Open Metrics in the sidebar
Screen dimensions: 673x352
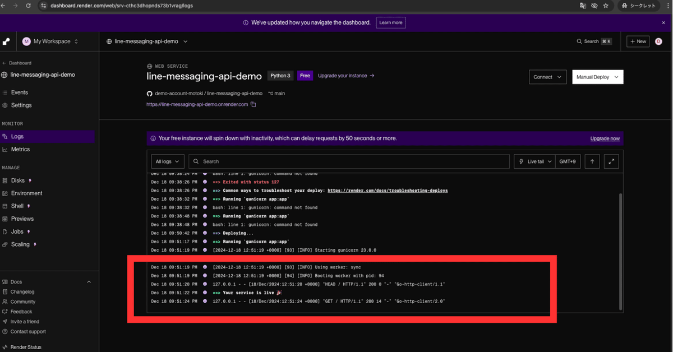point(20,149)
